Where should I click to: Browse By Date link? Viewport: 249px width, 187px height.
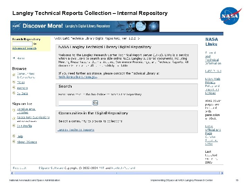[22, 93]
